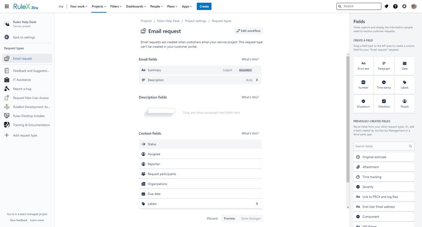Viewport: 422px width, 227px height.
Task: Click the Rulex Help Desk breadcrumb
Action: (x=168, y=21)
